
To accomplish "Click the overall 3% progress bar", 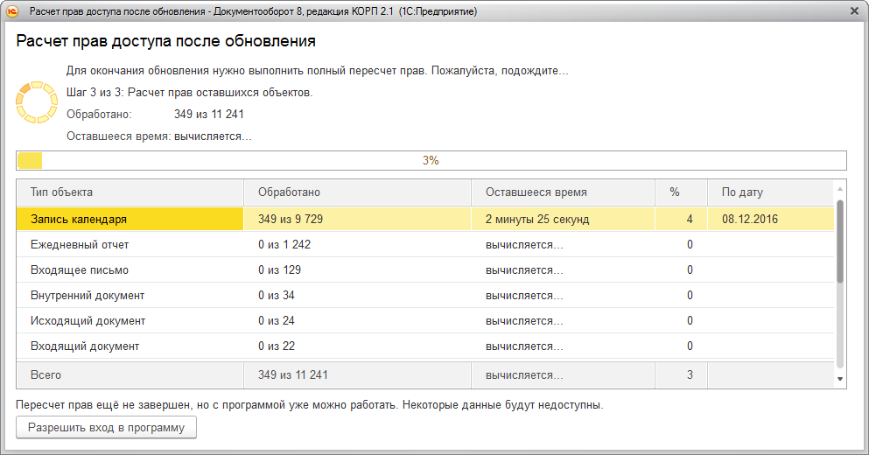I will pos(431,161).
